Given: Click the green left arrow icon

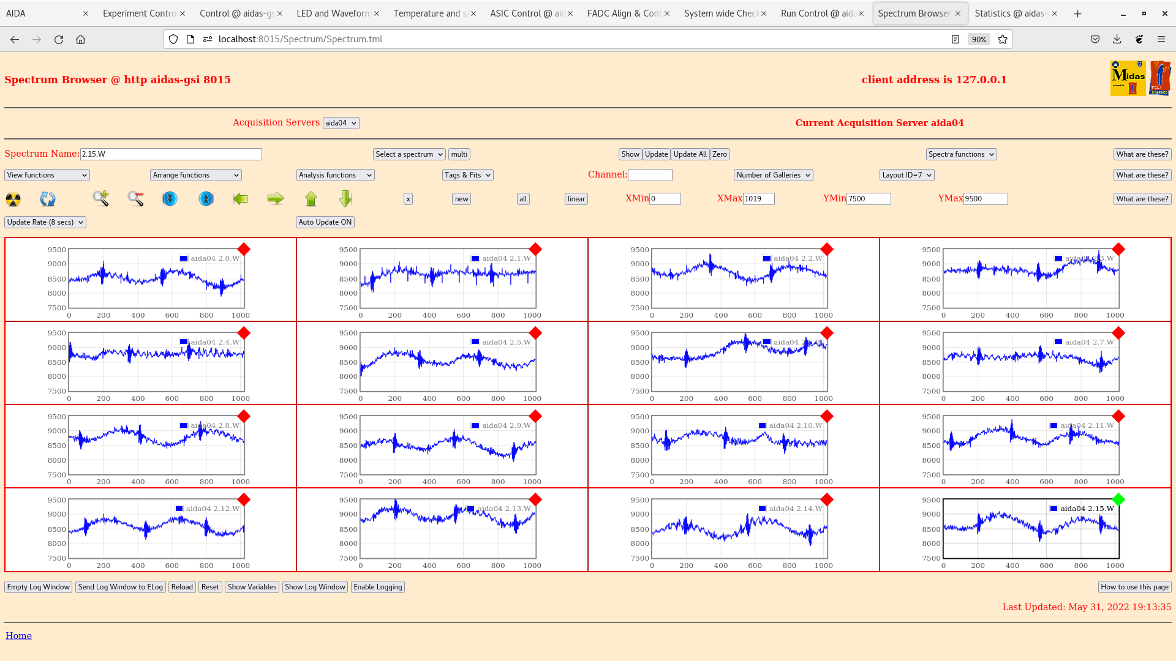Looking at the screenshot, I should click(x=241, y=199).
